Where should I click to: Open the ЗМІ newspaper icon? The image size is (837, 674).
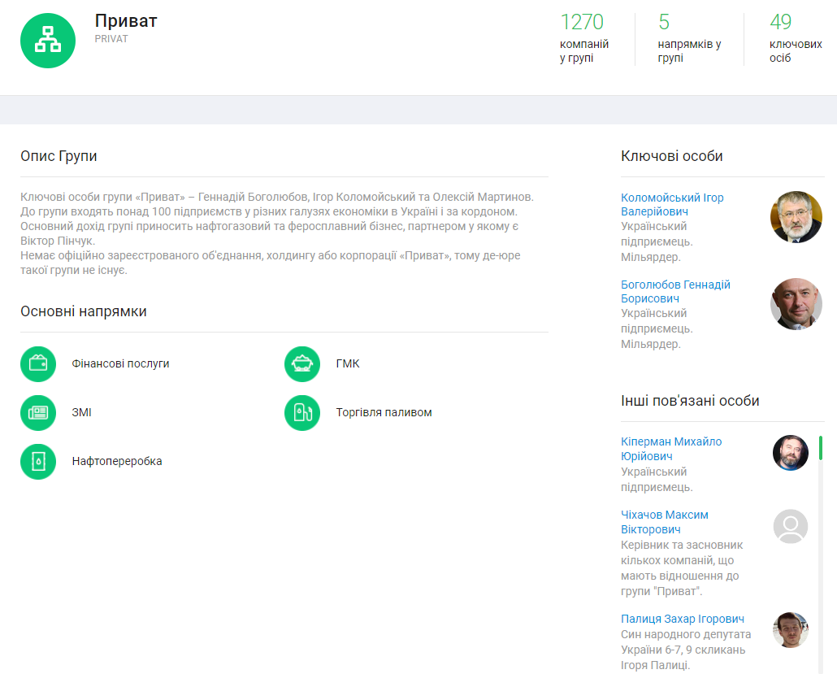click(38, 412)
